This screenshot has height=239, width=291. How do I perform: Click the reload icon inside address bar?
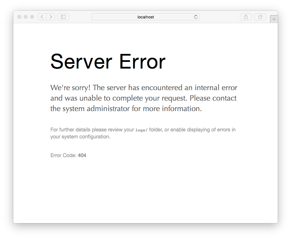point(196,17)
